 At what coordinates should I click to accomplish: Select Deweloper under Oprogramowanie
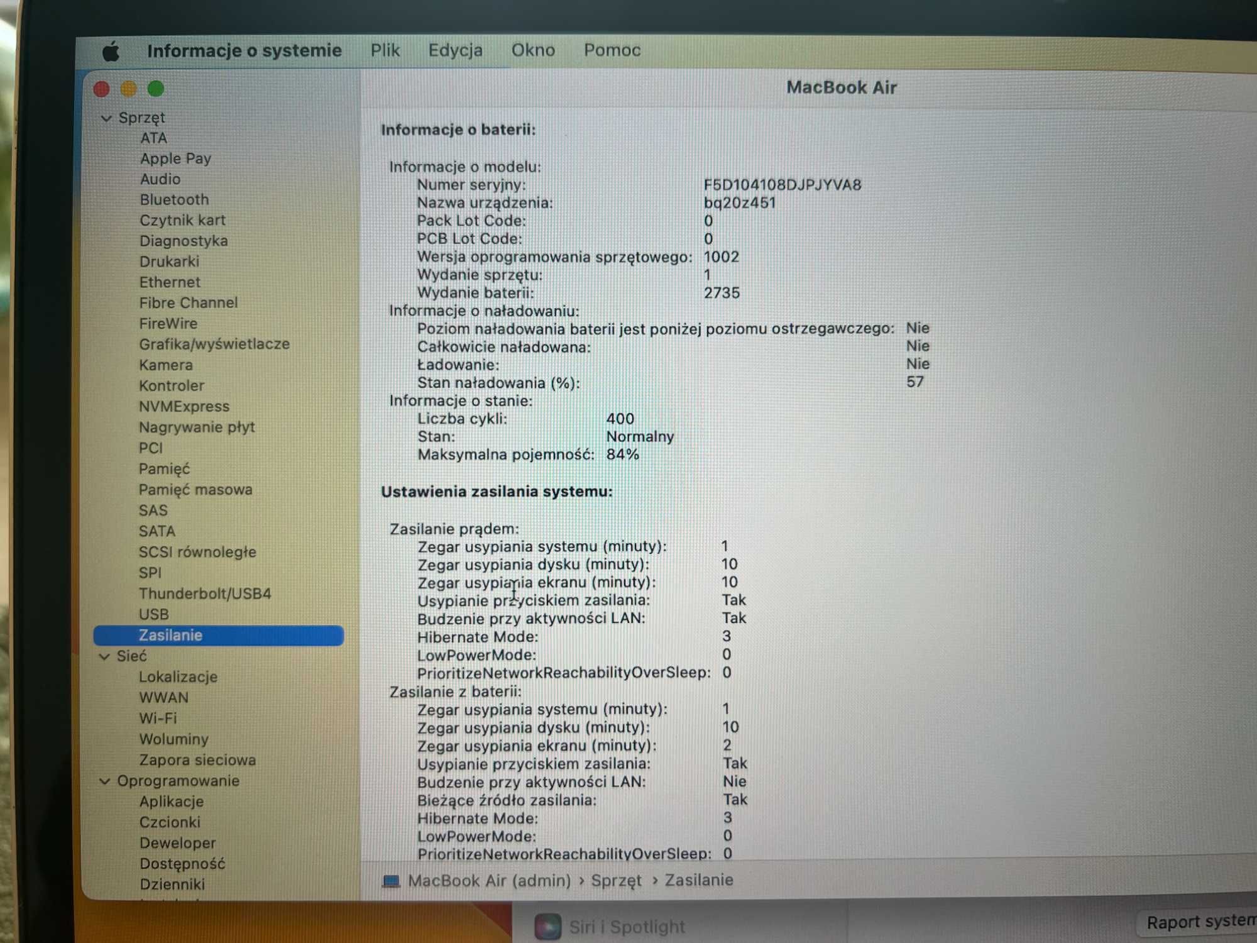[x=178, y=843]
